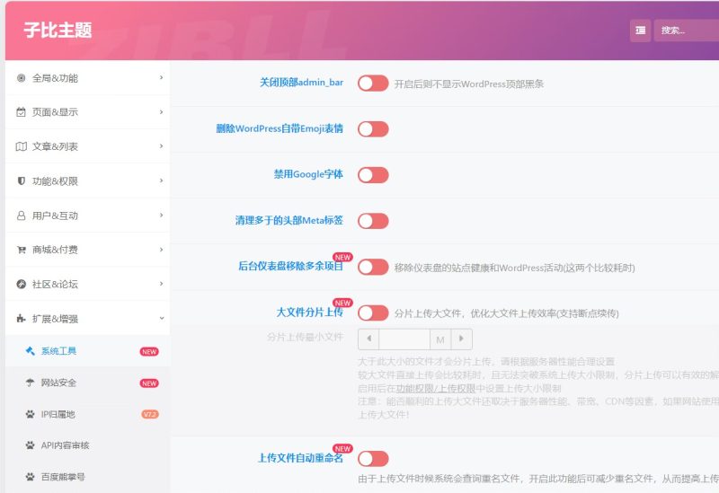Enable 后台仪表盘移除多余项目 switch
Image resolution: width=719 pixels, height=493 pixels.
coord(373,267)
